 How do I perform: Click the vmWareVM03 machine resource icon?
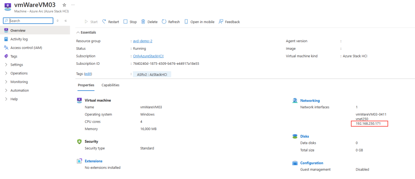pyautogui.click(x=7, y=6)
